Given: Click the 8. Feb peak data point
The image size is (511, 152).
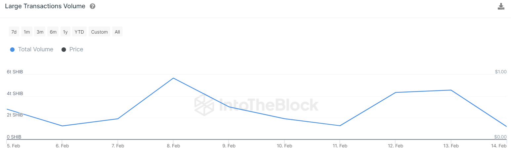Looking at the screenshot, I should tap(173, 78).
